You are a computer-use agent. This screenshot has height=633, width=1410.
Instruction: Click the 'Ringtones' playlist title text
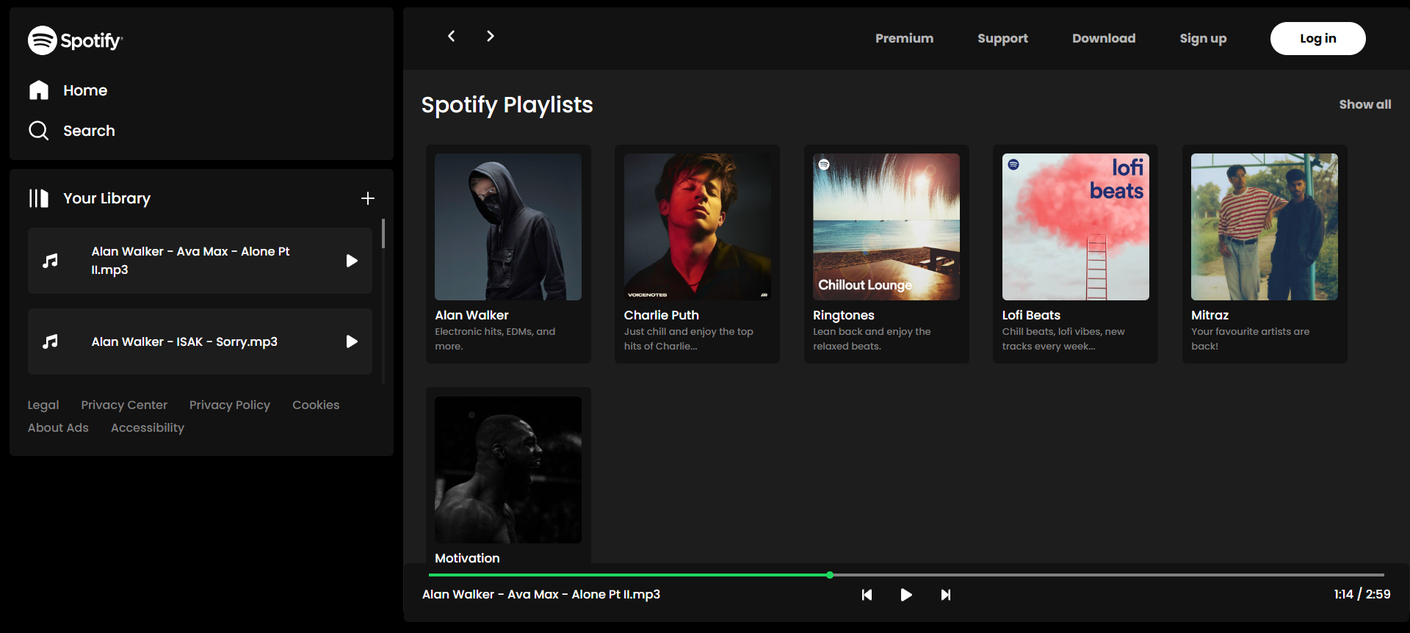click(x=844, y=316)
